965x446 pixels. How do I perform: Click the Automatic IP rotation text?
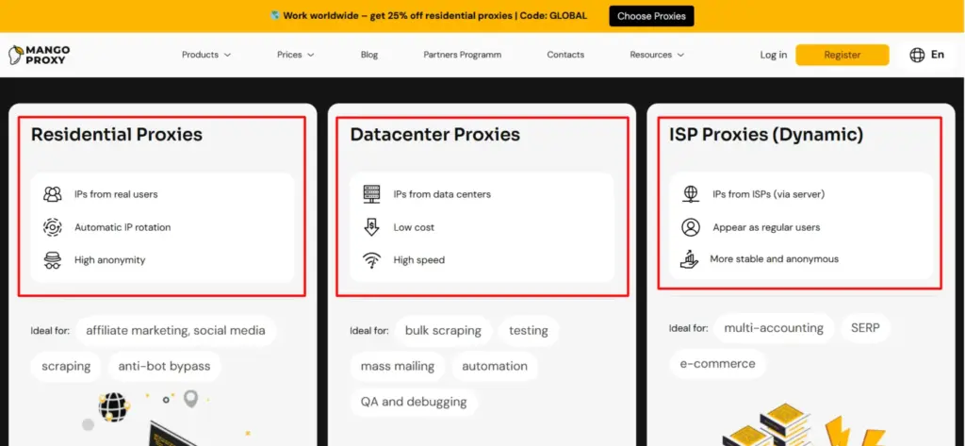123,227
